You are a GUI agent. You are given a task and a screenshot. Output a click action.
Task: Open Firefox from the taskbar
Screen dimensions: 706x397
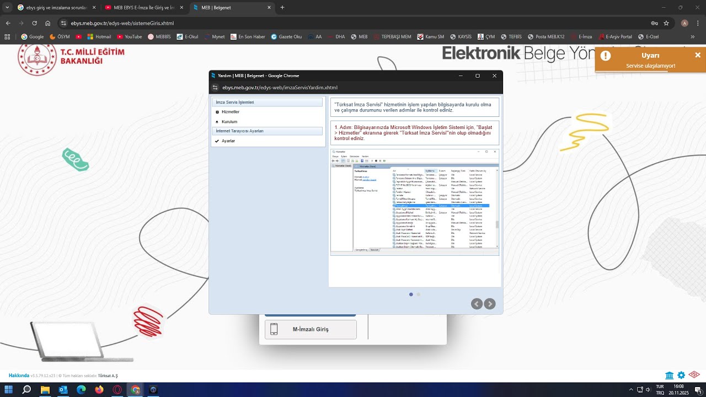click(x=99, y=390)
